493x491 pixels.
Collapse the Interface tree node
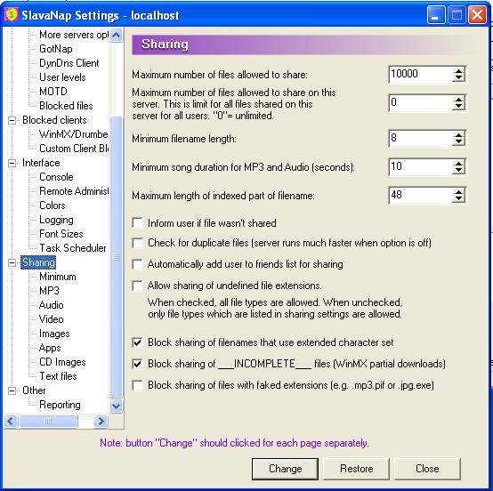point(12,163)
